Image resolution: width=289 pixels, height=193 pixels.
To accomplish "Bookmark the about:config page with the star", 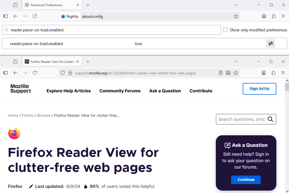I will pyautogui.click(x=236, y=16).
